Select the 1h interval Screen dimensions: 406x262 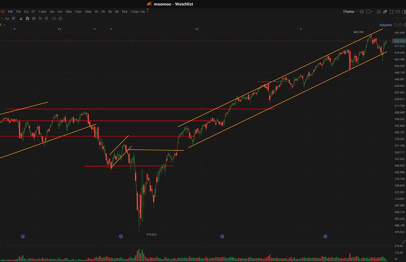[96, 12]
